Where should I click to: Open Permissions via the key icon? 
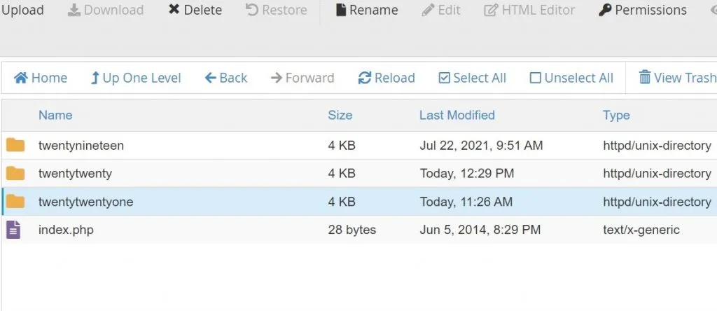[x=604, y=10]
